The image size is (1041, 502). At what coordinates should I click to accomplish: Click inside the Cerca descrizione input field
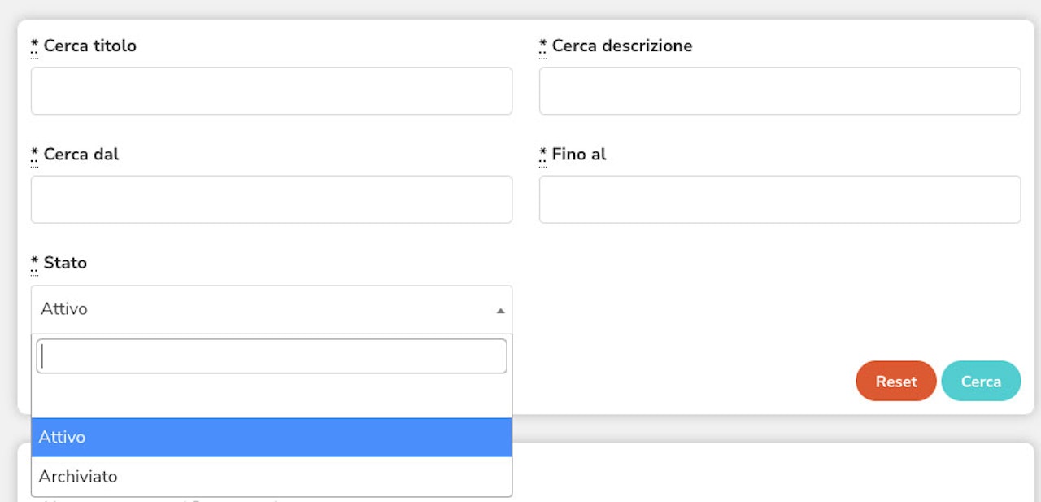coord(779,91)
